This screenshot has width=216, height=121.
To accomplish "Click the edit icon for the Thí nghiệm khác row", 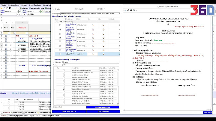I will [103, 41].
